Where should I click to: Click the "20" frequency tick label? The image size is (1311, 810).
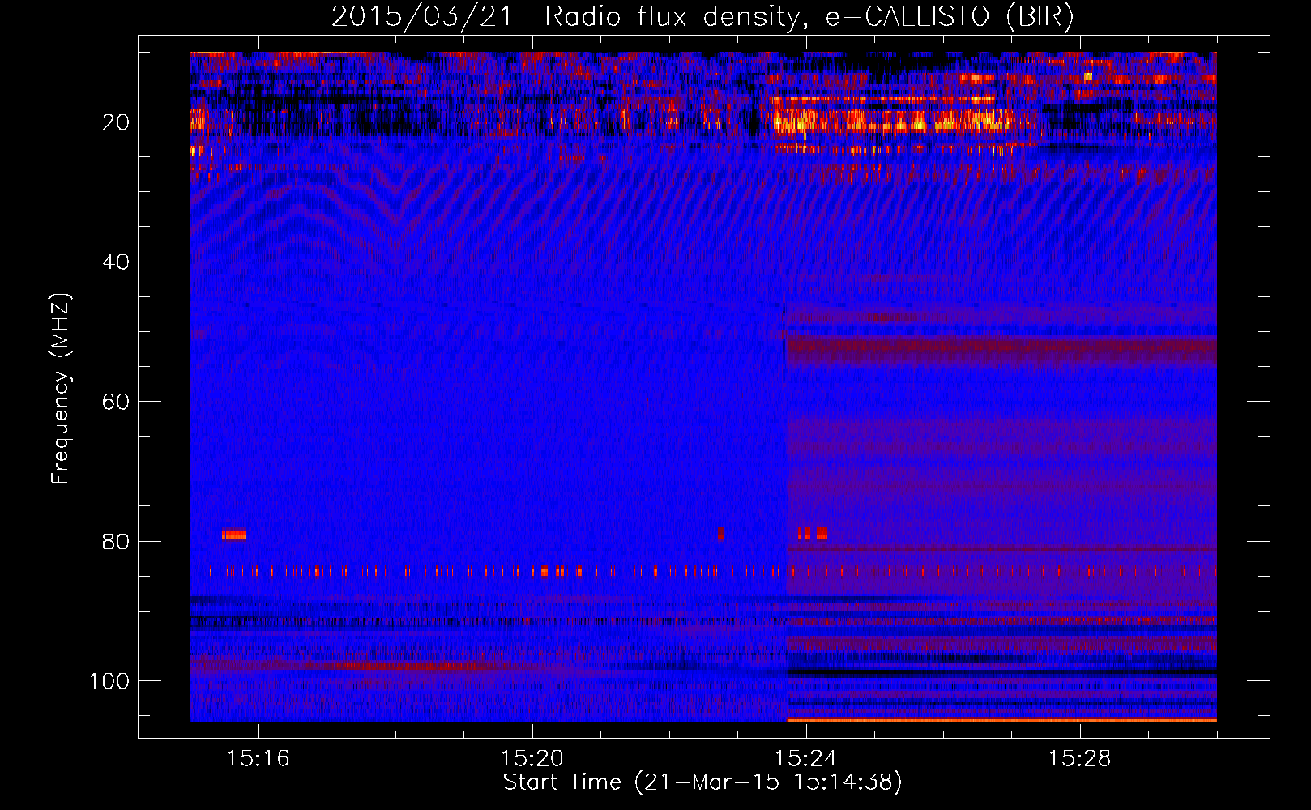(x=117, y=122)
